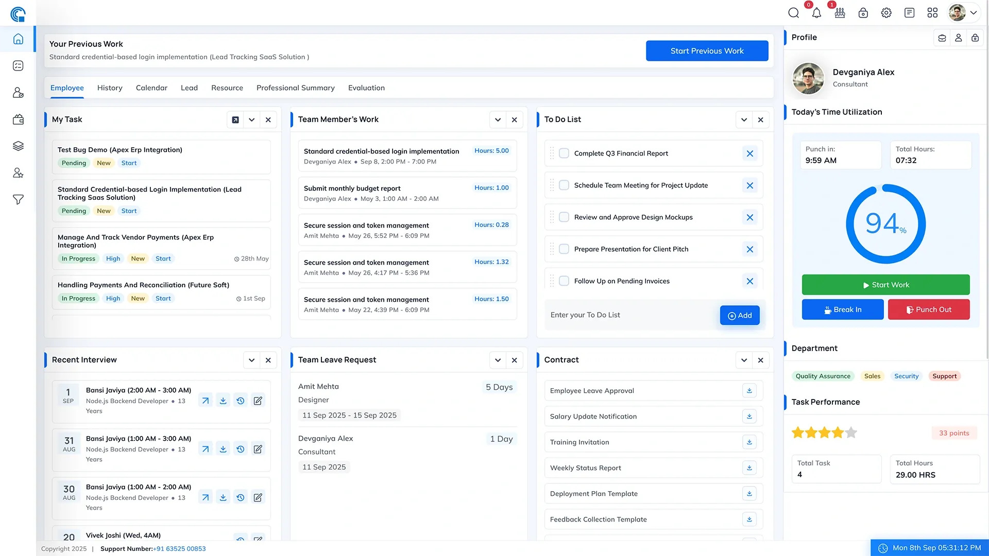989x556 pixels.
Task: Check the Complete Q3 Financial Report box
Action: (564, 153)
